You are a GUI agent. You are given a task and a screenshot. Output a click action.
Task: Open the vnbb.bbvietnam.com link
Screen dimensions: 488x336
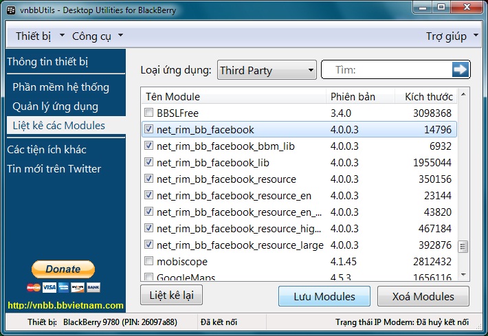click(66, 305)
